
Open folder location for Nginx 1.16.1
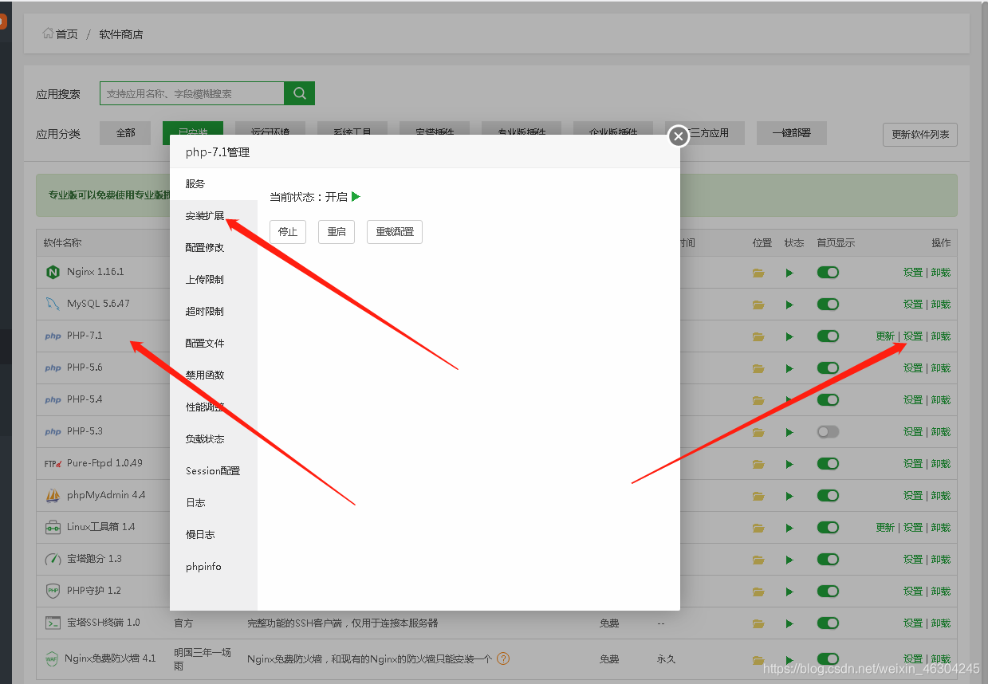758,273
